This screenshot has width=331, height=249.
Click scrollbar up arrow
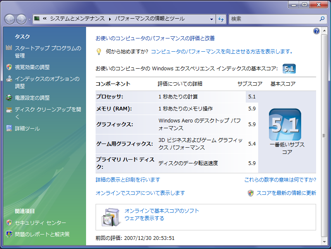324,31
